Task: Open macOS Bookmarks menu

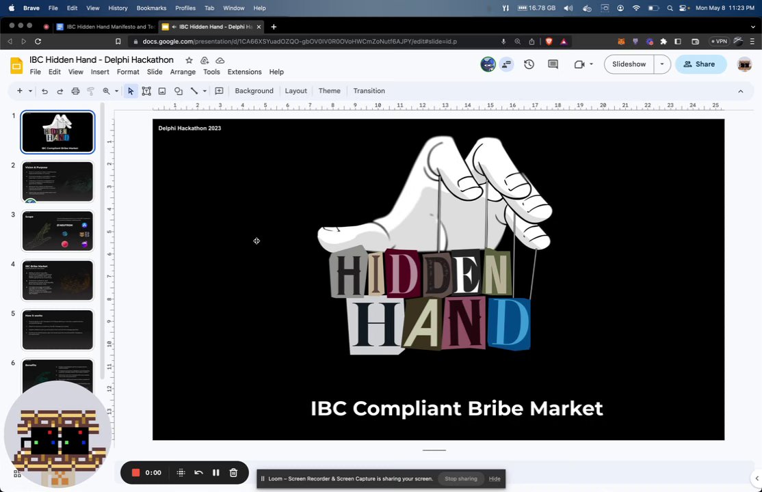Action: tap(151, 8)
